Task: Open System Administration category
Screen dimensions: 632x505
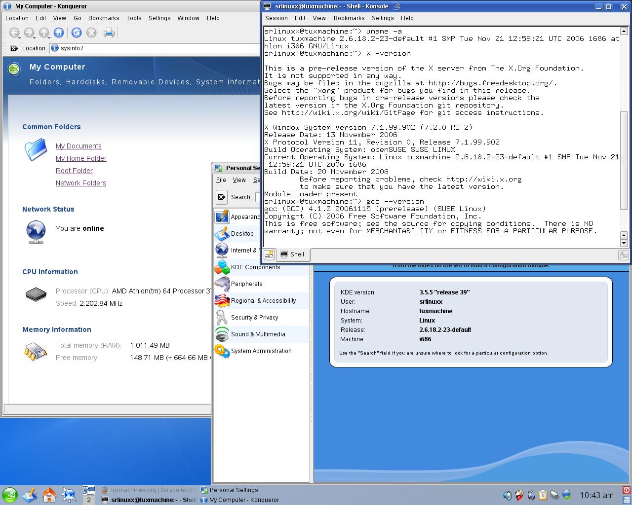Action: coord(262,351)
